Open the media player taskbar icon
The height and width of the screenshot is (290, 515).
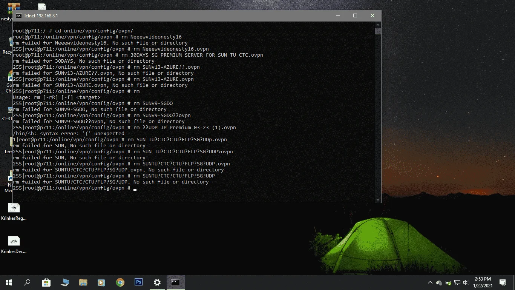click(101, 282)
